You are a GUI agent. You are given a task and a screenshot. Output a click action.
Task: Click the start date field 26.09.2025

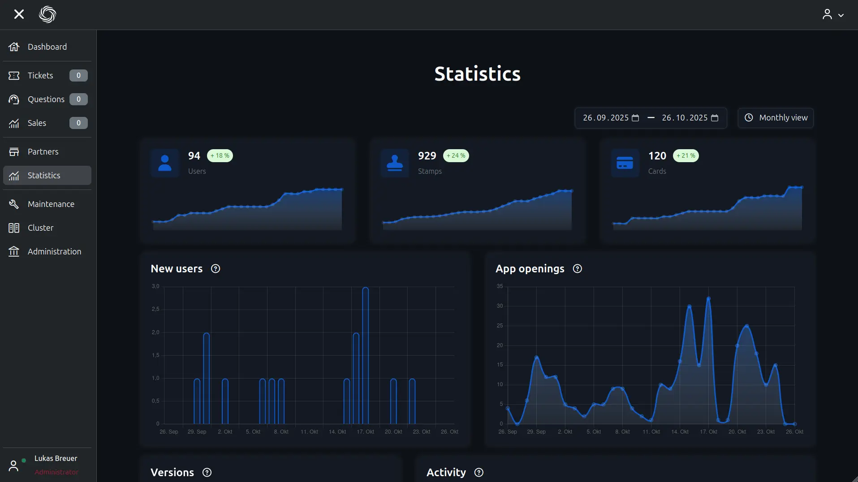click(x=605, y=118)
